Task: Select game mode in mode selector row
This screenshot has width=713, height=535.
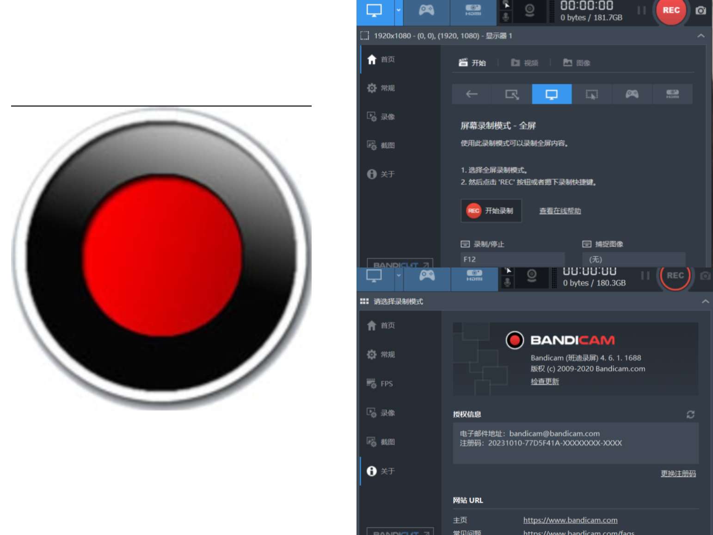Action: click(x=632, y=94)
